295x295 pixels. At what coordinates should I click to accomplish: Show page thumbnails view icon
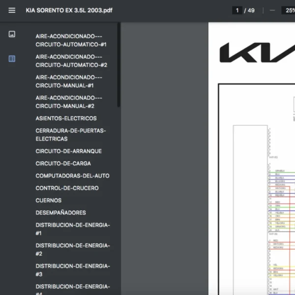point(12,34)
